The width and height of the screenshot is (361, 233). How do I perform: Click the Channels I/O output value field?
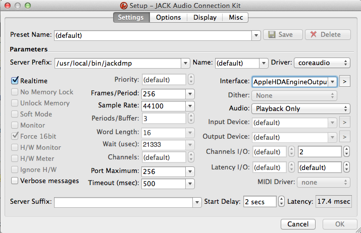(320, 152)
